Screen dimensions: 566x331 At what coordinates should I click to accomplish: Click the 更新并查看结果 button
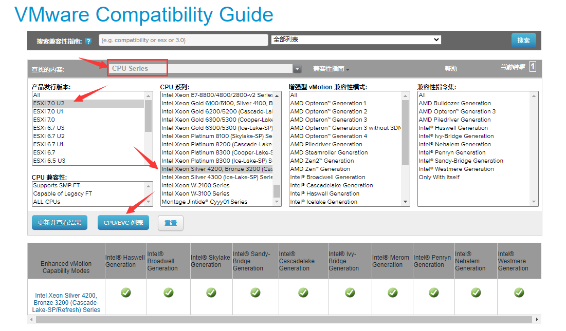coord(60,223)
